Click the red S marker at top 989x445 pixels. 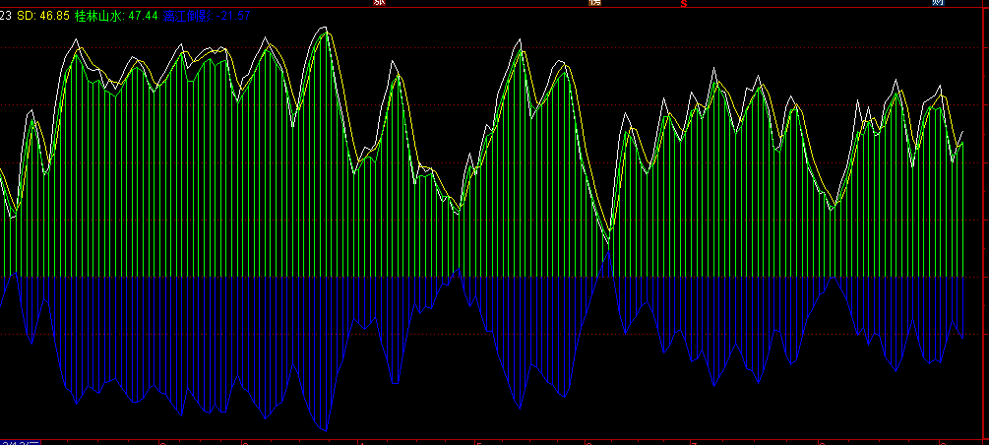tap(682, 4)
